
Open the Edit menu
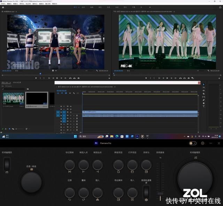pyautogui.click(x=9, y=4)
